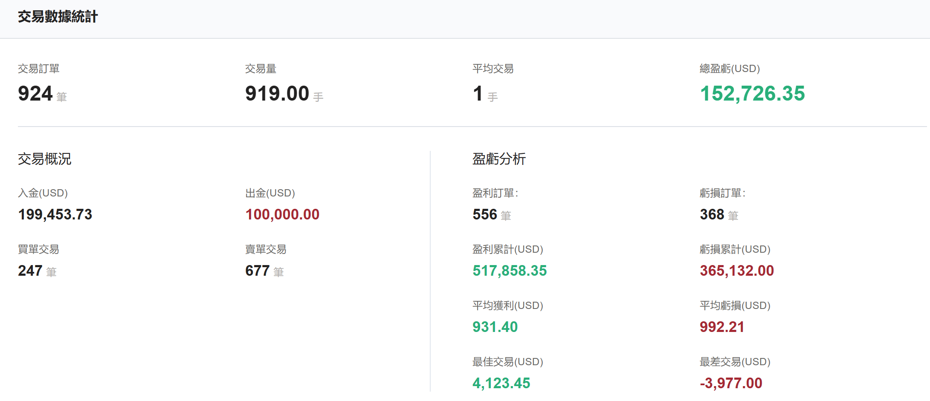
Task: Select the 賣單交易 label
Action: [x=266, y=249]
